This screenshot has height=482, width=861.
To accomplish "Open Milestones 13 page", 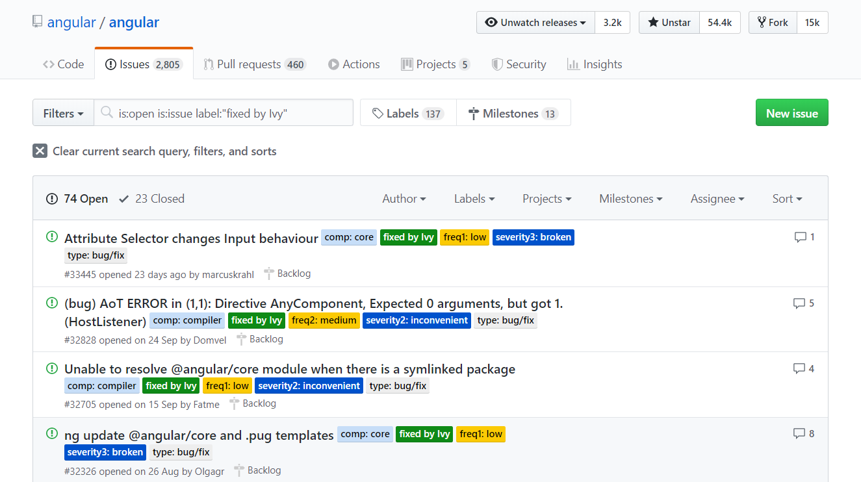I will [513, 113].
